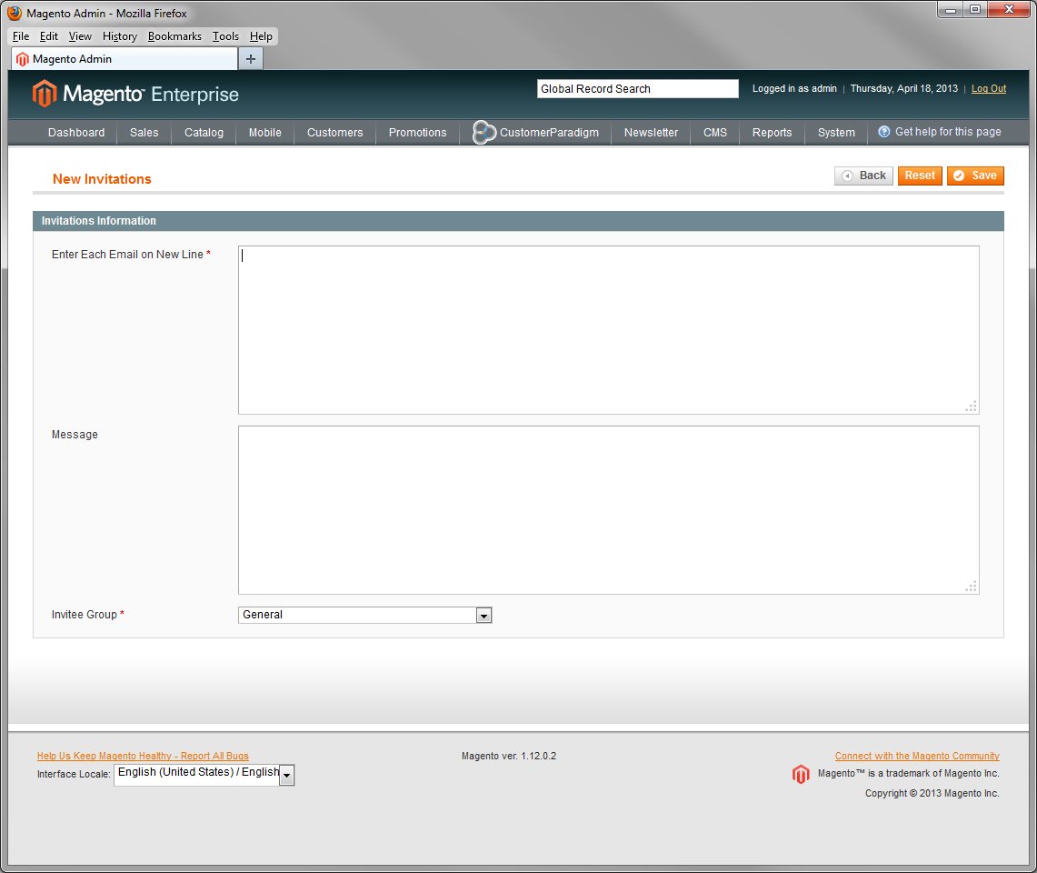
Task: Open the Edit menu
Action: coord(48,36)
